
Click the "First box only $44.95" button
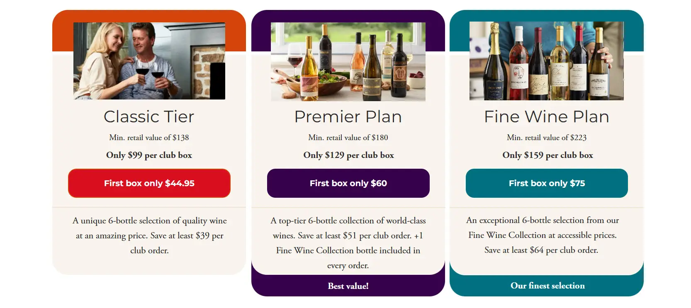click(x=149, y=183)
